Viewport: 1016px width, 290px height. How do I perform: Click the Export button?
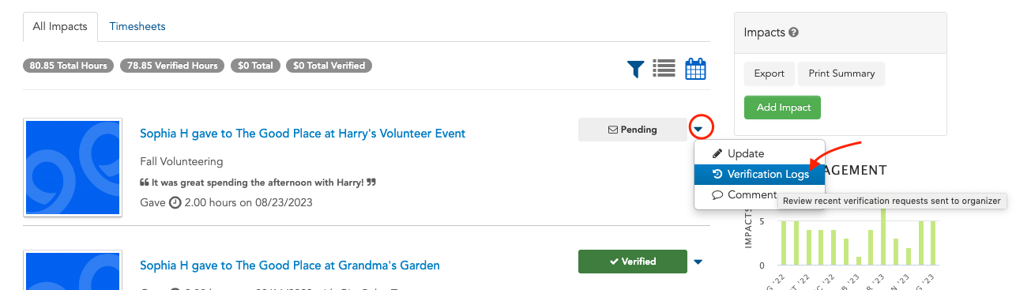click(769, 73)
